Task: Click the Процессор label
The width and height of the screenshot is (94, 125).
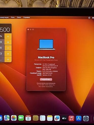Action: point(38,64)
